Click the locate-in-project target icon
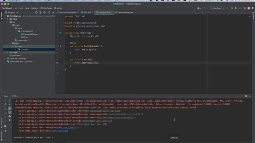The width and height of the screenshot is (255, 143). pyautogui.click(x=36, y=12)
